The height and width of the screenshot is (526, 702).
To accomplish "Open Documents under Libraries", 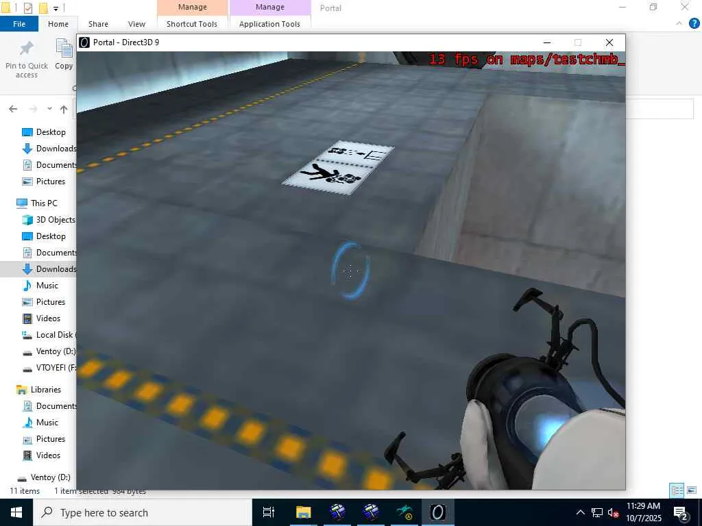I will pyautogui.click(x=49, y=406).
